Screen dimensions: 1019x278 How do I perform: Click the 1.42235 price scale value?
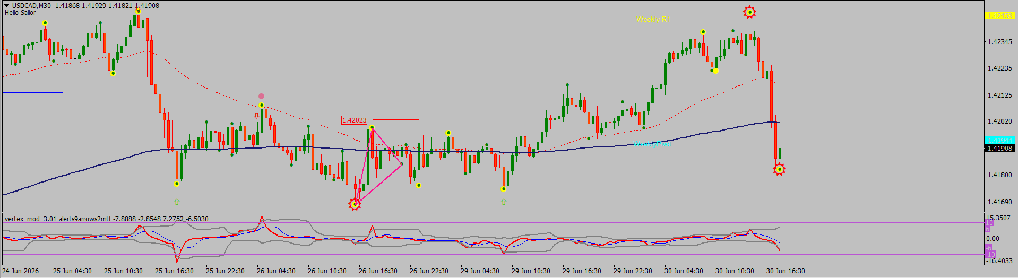(1000, 68)
